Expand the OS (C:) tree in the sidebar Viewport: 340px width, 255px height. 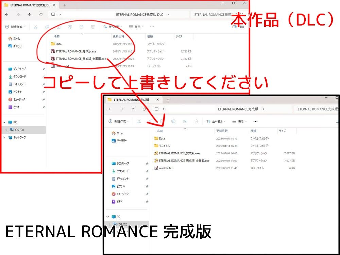7,130
